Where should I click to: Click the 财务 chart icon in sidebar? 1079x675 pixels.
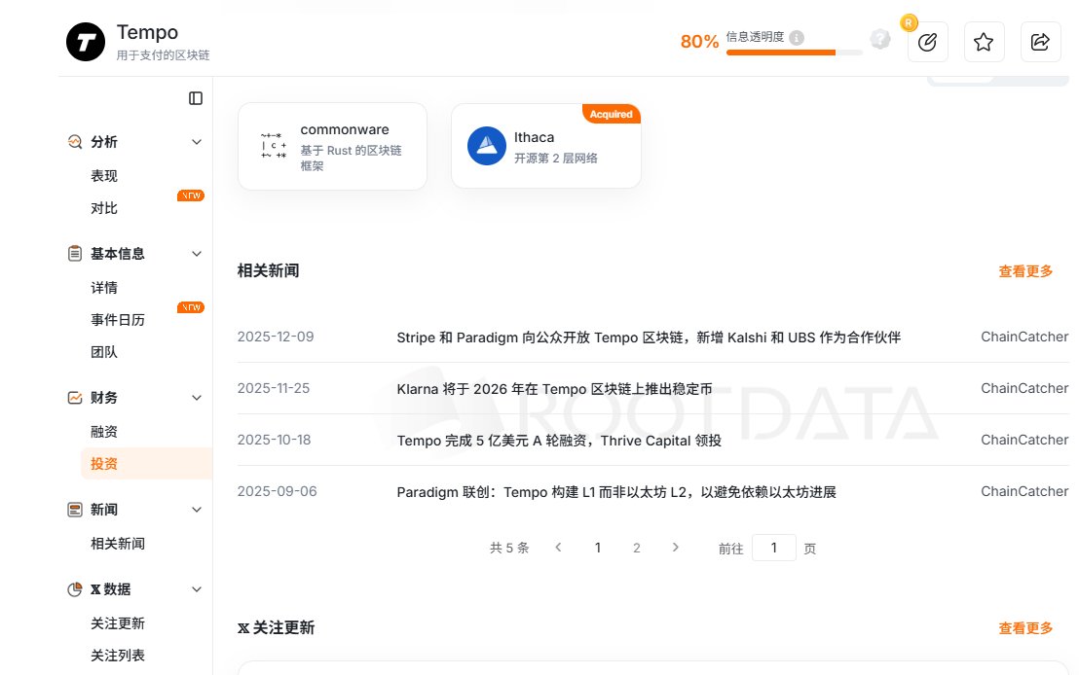75,397
